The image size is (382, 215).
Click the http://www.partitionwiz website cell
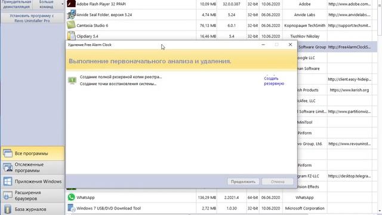pos(349,112)
